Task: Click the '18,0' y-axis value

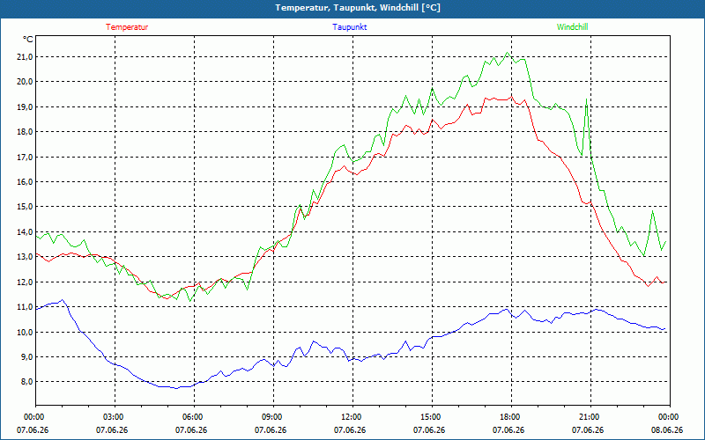Action: tap(25, 131)
